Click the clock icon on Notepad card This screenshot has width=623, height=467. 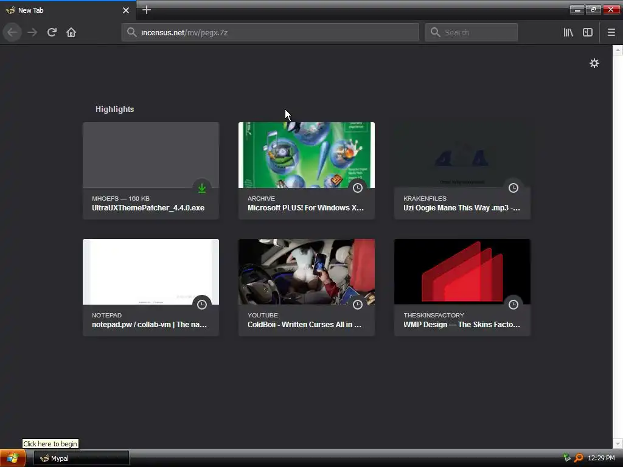202,305
